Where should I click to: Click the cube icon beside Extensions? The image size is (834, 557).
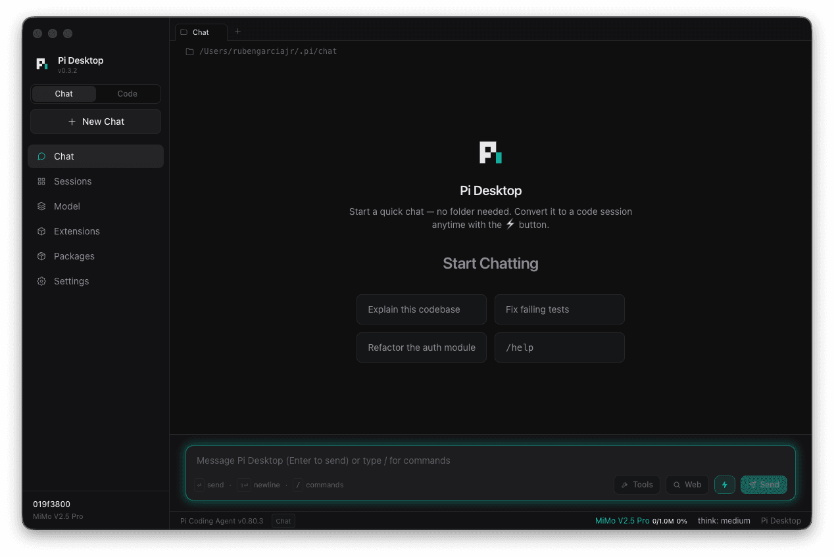41,231
